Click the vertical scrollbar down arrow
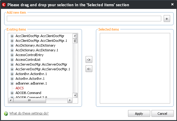 point(75,95)
